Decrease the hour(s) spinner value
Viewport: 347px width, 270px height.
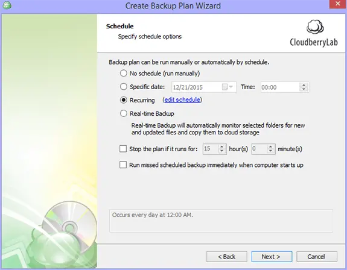pyautogui.click(x=221, y=151)
